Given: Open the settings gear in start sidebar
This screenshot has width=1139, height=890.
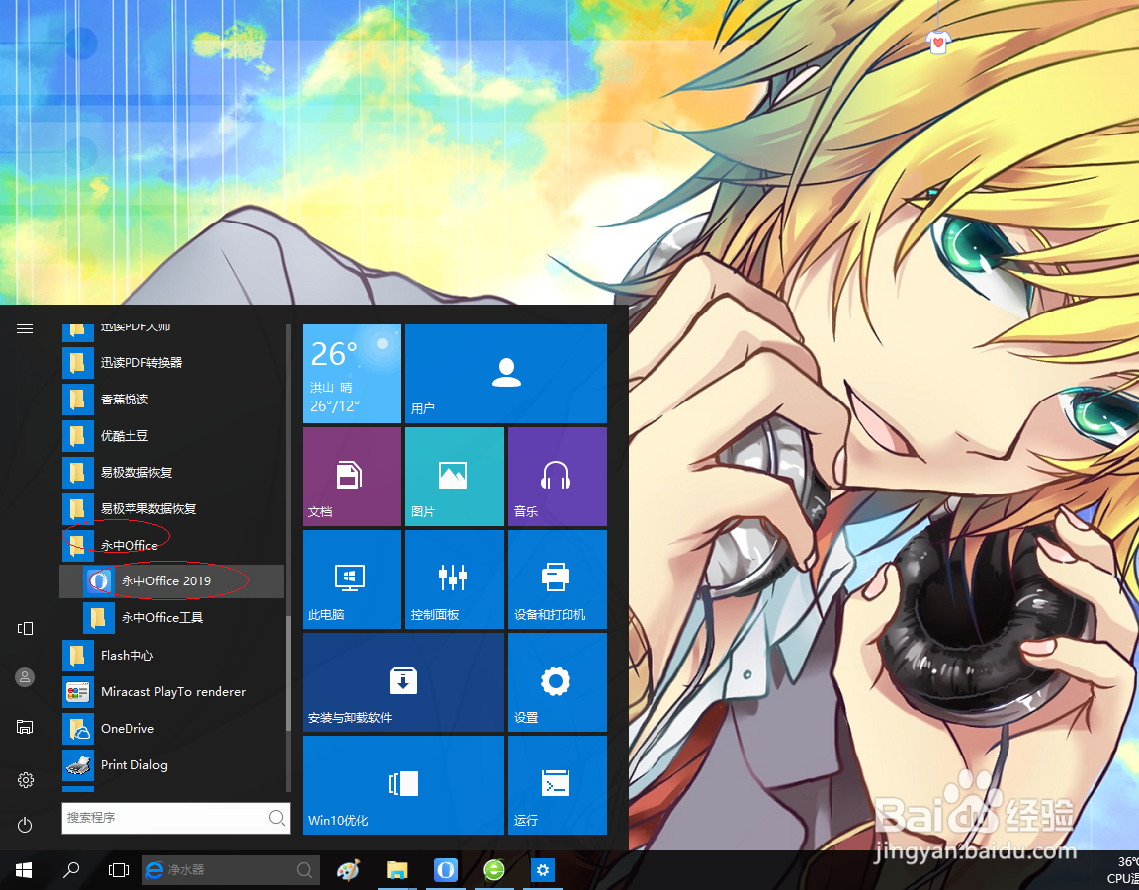Looking at the screenshot, I should (x=25, y=779).
